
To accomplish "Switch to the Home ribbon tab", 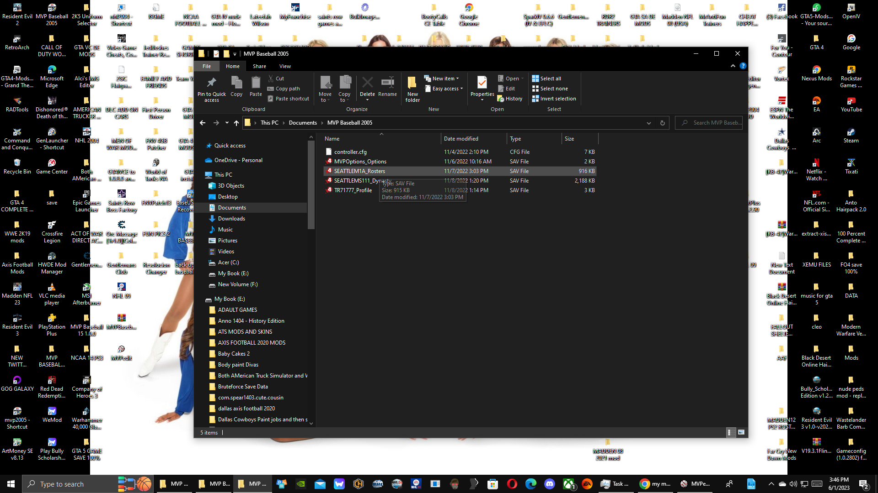I will (232, 66).
